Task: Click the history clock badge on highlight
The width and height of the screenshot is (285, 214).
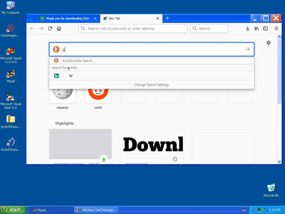Action: coord(175,159)
